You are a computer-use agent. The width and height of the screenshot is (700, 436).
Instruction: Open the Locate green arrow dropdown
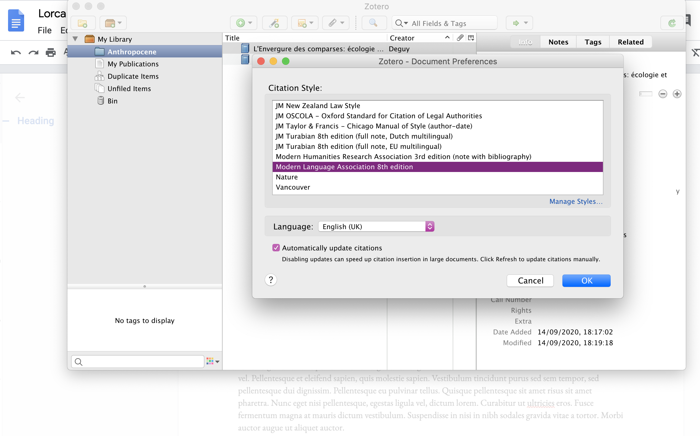[519, 23]
